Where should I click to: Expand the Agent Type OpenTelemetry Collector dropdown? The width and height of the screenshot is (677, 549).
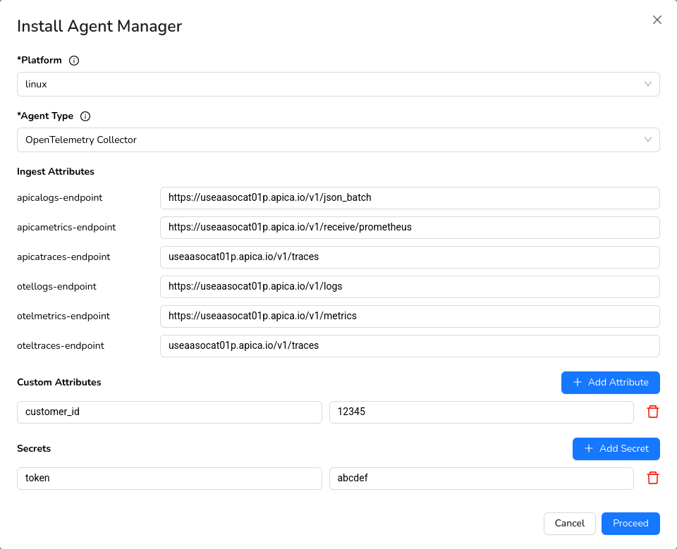point(338,140)
